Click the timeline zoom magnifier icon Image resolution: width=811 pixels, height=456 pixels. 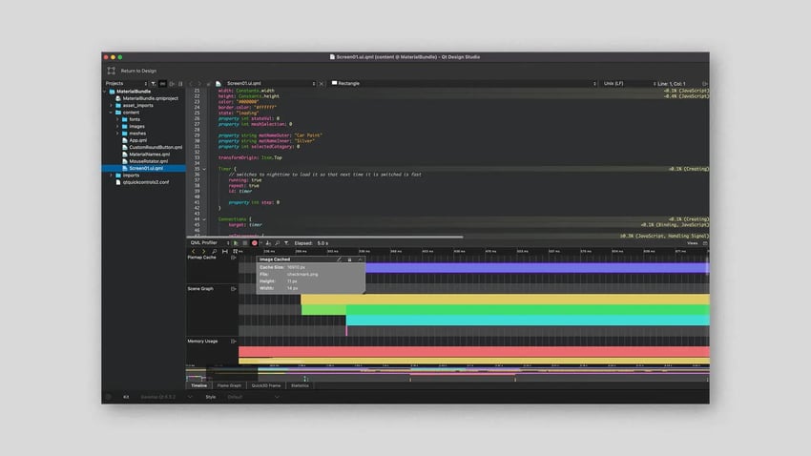pos(214,251)
